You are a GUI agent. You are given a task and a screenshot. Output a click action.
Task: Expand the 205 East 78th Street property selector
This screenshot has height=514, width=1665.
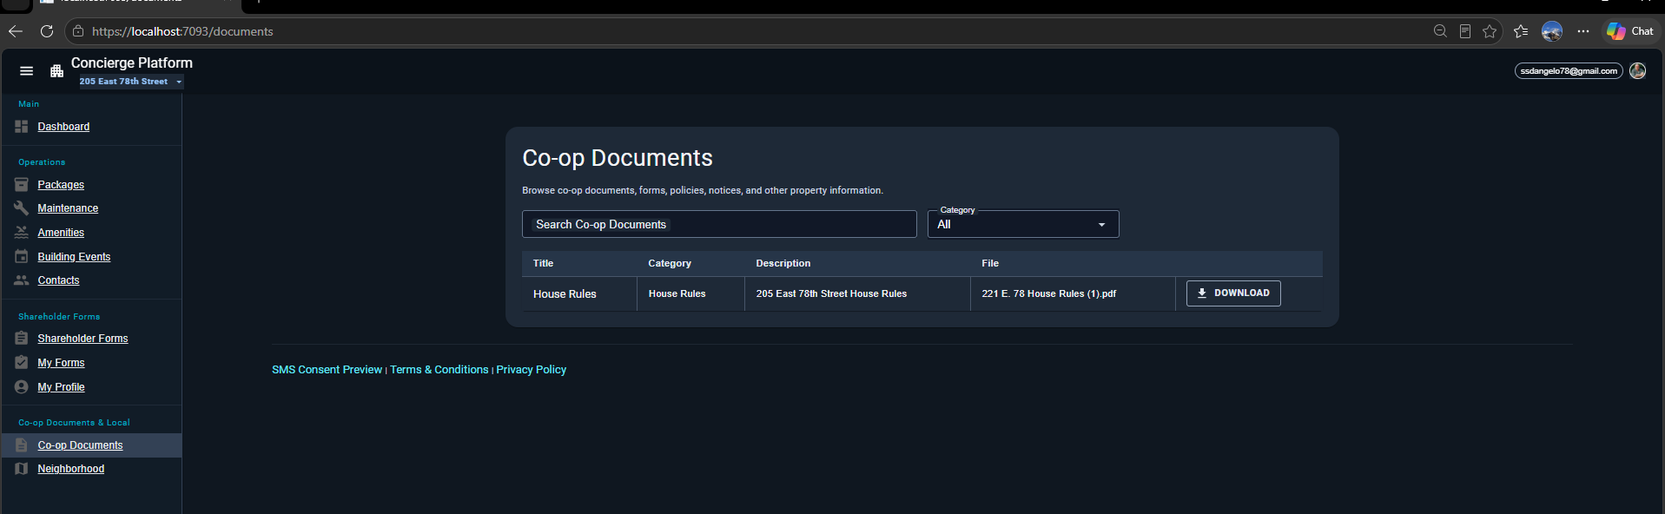(x=131, y=82)
